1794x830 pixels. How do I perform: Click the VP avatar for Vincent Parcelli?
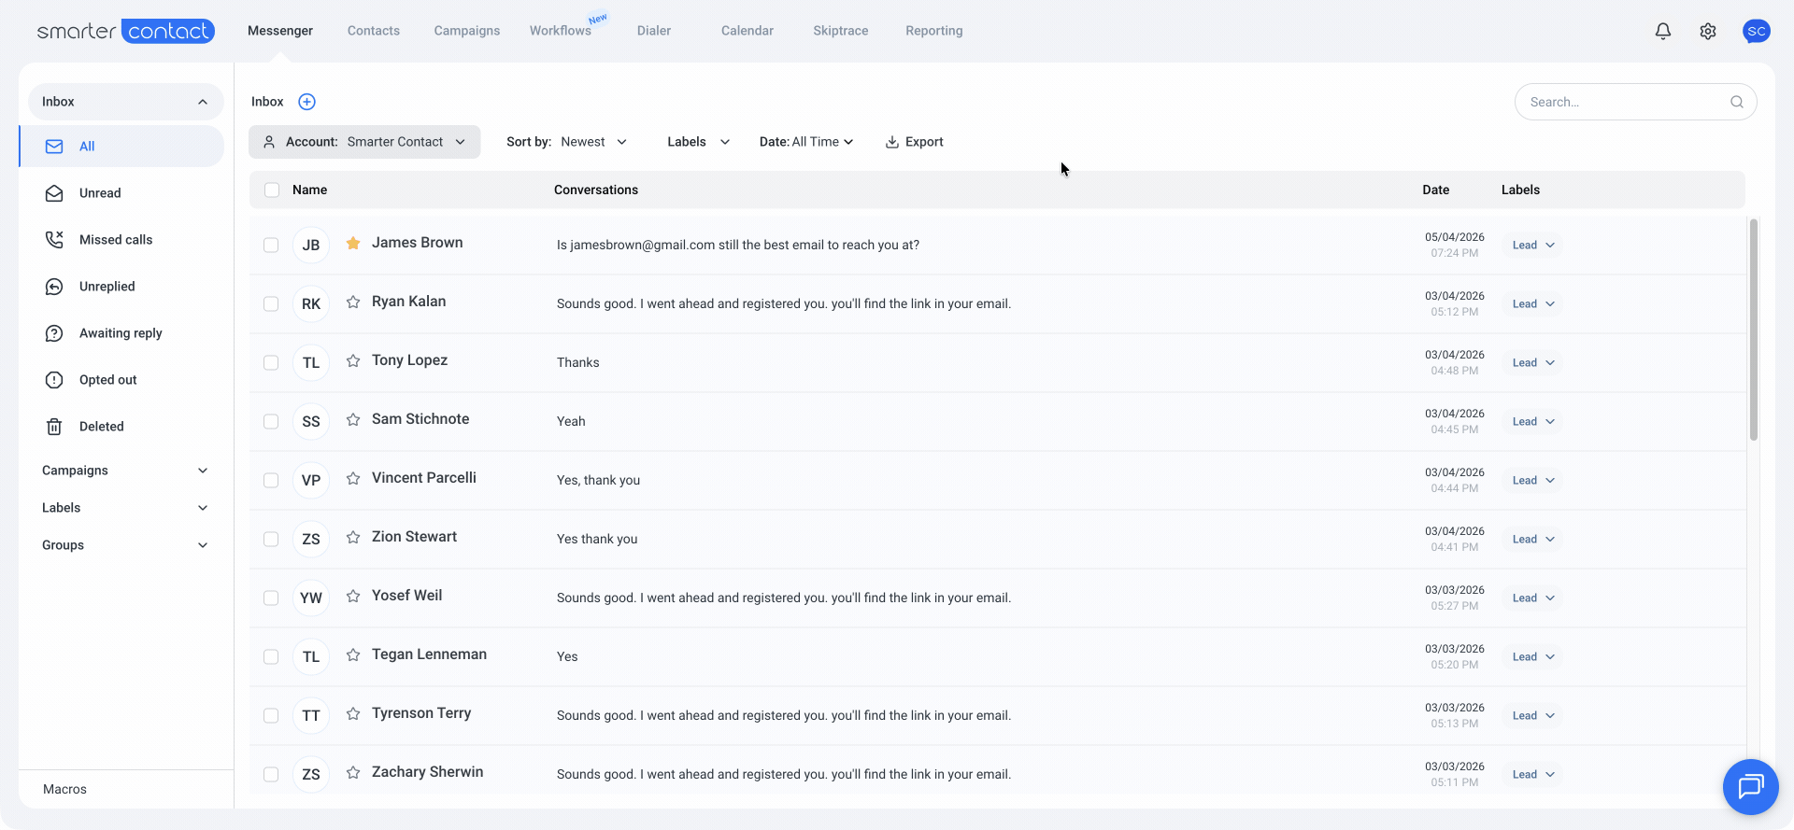[x=311, y=481]
